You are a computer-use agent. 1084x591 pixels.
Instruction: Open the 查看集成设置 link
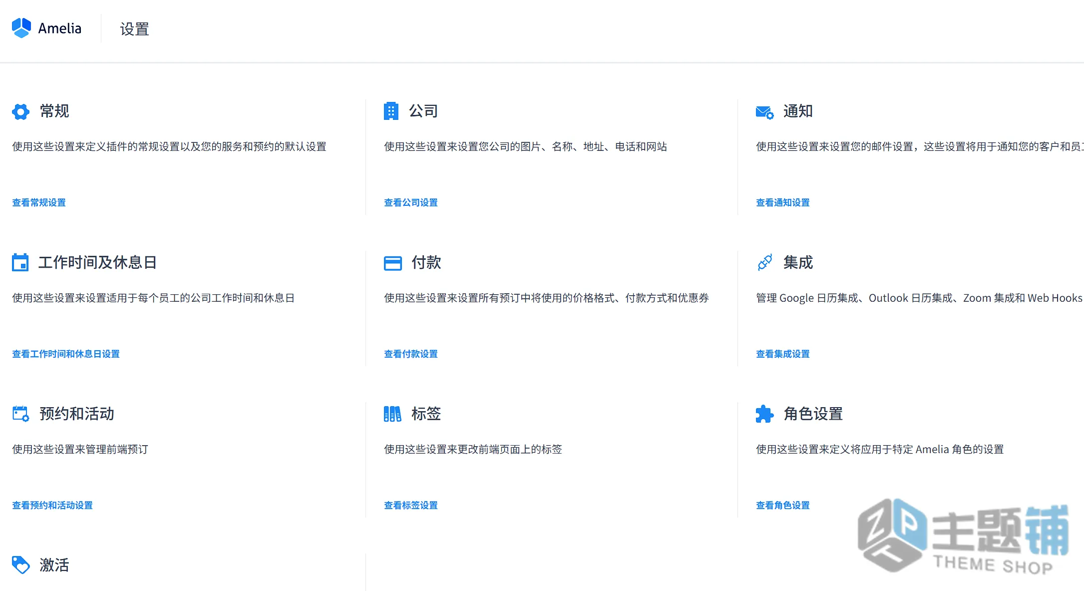(x=782, y=354)
